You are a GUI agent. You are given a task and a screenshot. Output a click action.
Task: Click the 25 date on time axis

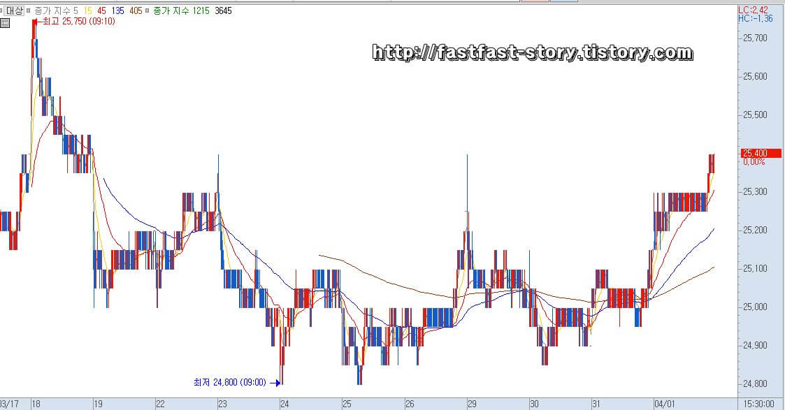[347, 404]
